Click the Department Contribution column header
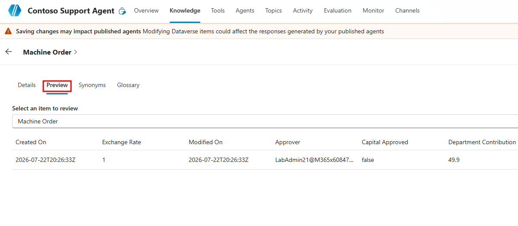 [482, 142]
